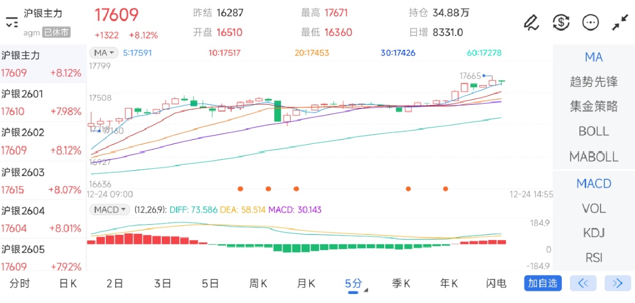This screenshot has width=635, height=303.
Task: Click the last orange marker dot under chart
Action: pyautogui.click(x=446, y=188)
